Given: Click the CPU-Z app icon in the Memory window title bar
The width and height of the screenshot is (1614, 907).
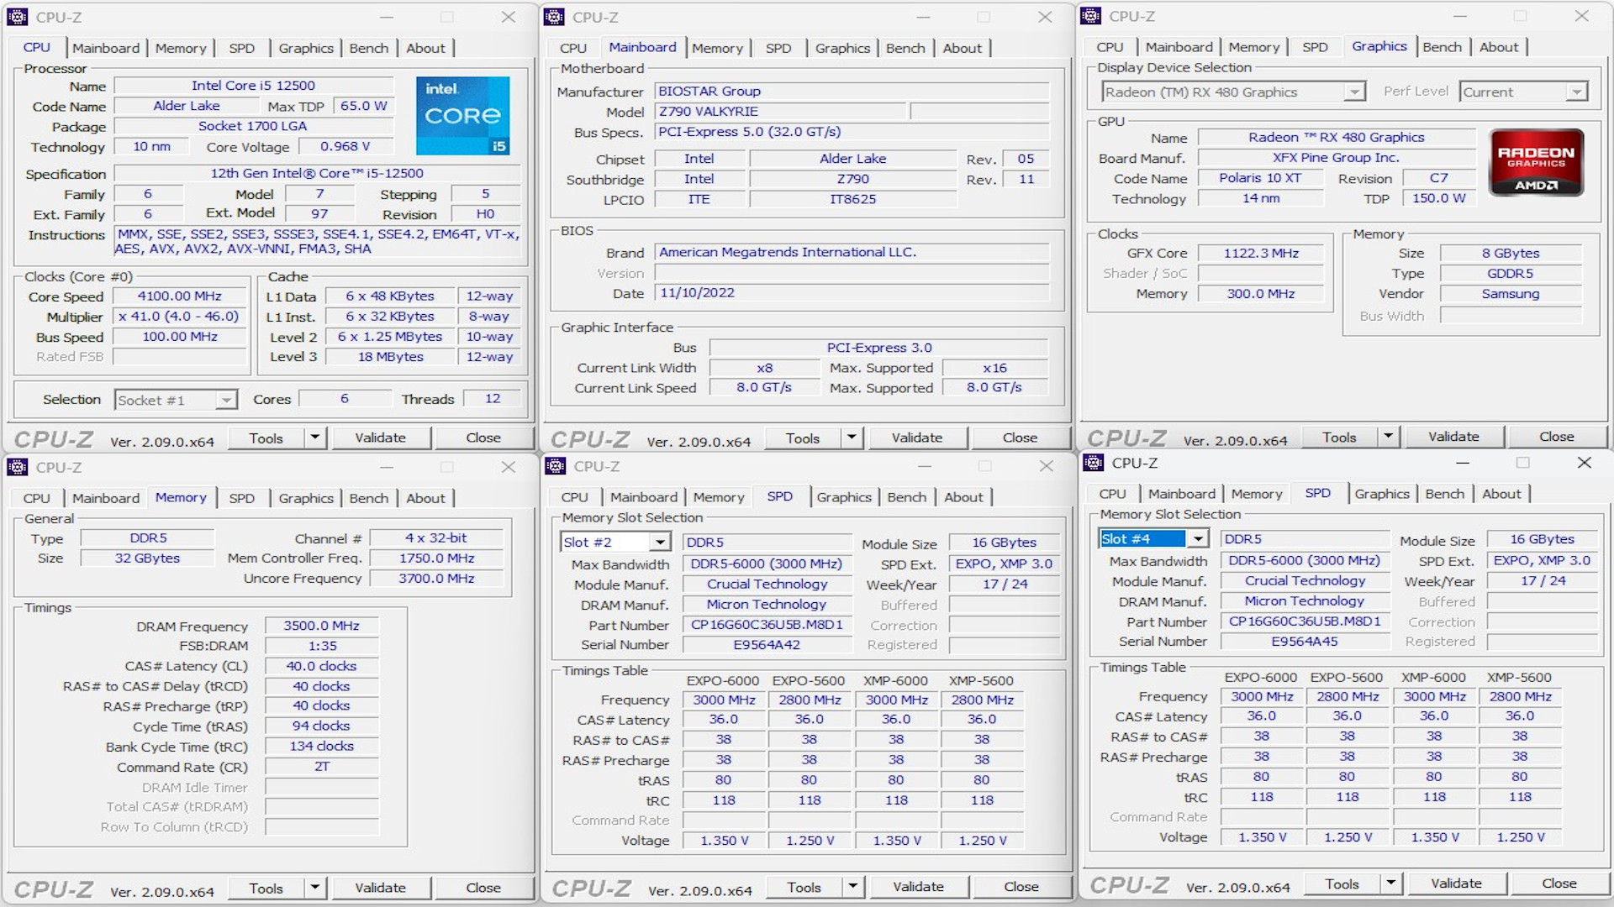Looking at the screenshot, I should 18,467.
